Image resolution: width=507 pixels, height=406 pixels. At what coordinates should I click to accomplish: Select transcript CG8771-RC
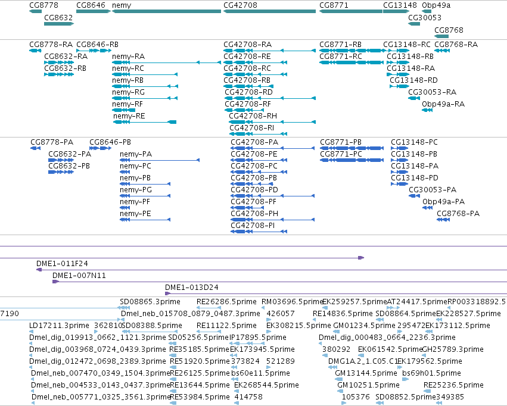[352, 63]
